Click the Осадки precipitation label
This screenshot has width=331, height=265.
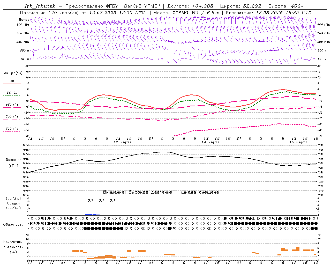pyautogui.click(x=13, y=203)
